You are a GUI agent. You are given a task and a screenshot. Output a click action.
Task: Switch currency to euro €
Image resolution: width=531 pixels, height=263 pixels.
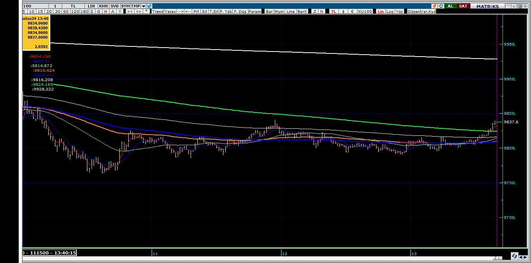(352, 11)
